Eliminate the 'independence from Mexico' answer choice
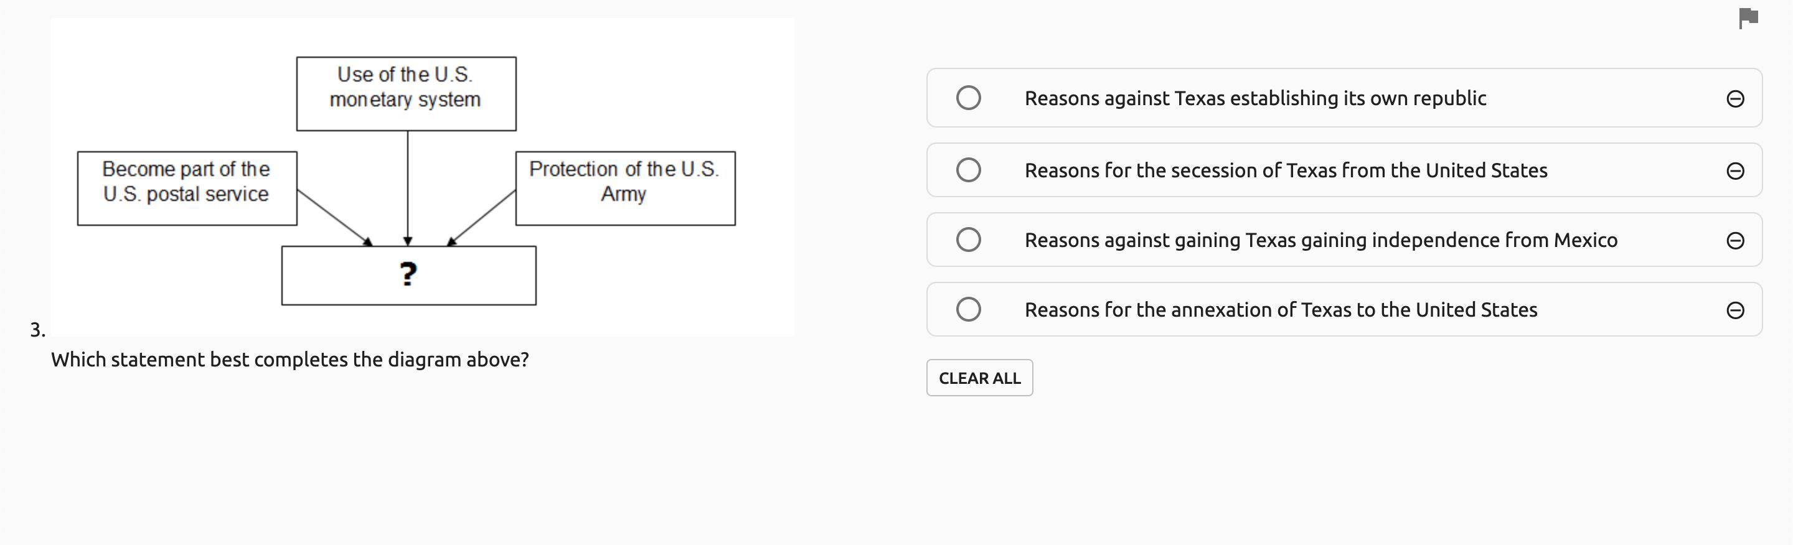This screenshot has height=545, width=1793. tap(1734, 241)
